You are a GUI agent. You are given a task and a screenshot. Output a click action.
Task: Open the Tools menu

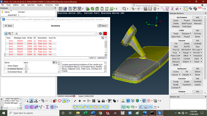tap(8, 5)
